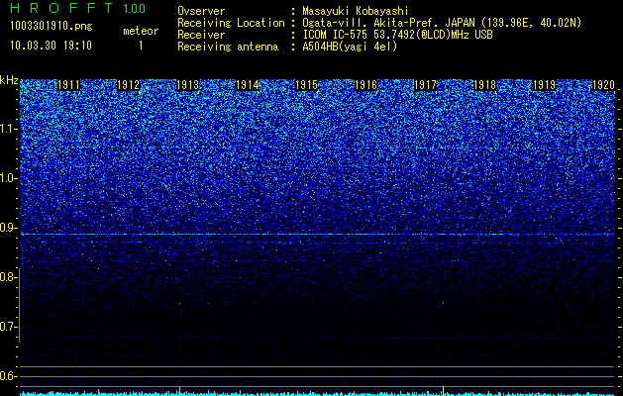Viewport: 623px width, 396px height.
Task: Click the 1.1 kHz axis label
Action: click(x=9, y=129)
